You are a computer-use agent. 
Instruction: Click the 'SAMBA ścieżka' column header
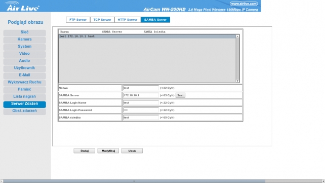tap(154, 32)
